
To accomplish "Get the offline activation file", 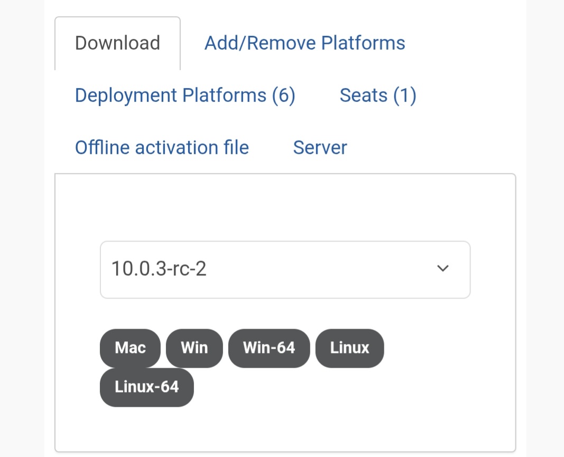I will click(x=162, y=147).
